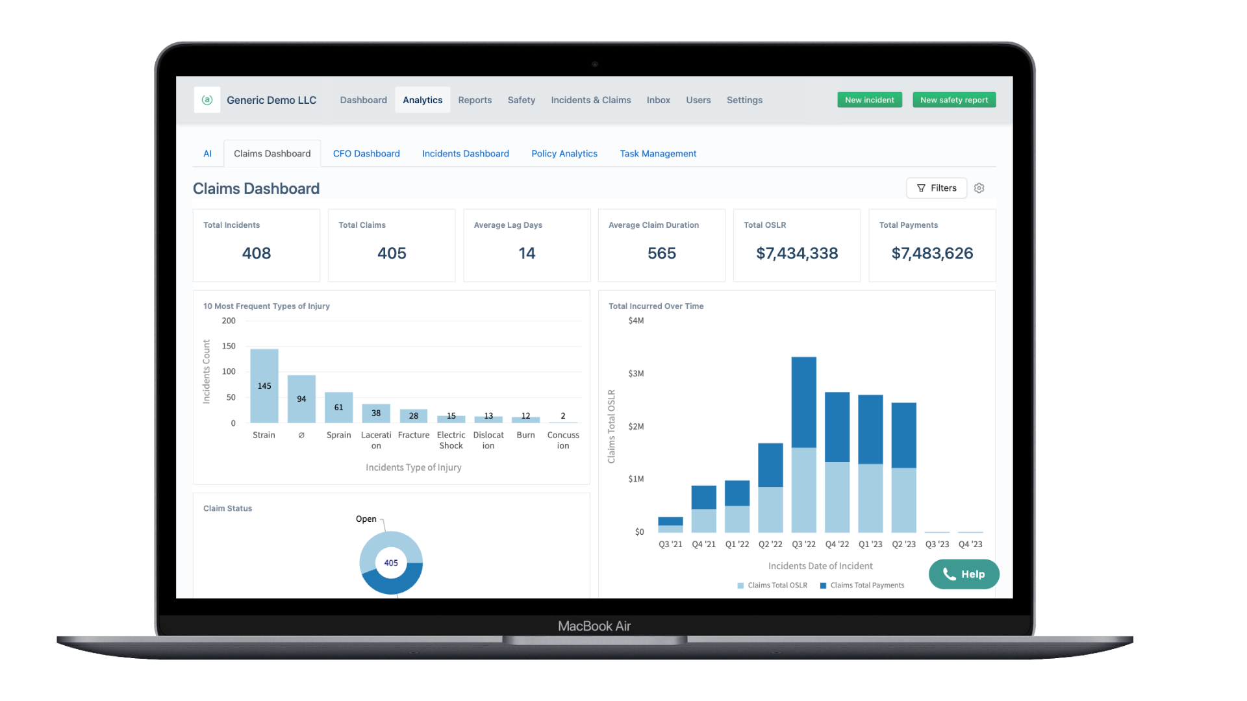Click the phone icon on Help

pos(949,574)
